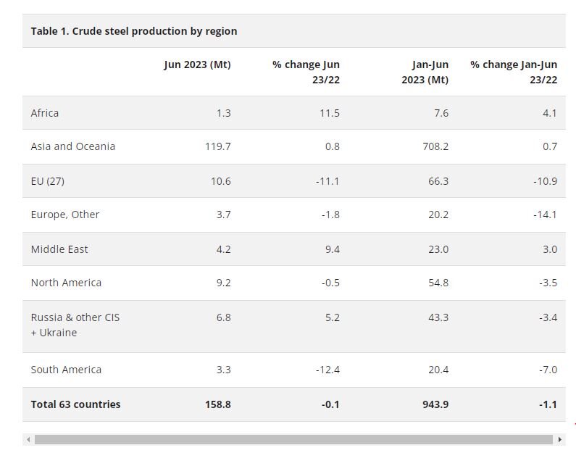Click the horizontal scrollbar thumb

click(293, 439)
